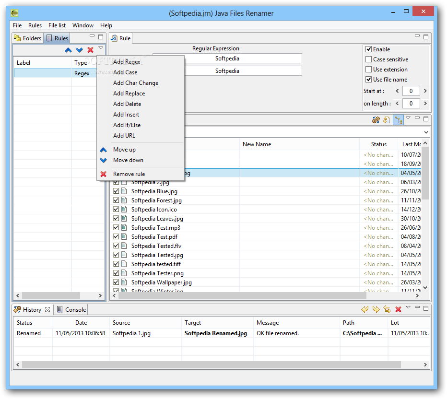
Task: Click the blue move-down arrow in Rules toolbar
Action: (x=79, y=50)
